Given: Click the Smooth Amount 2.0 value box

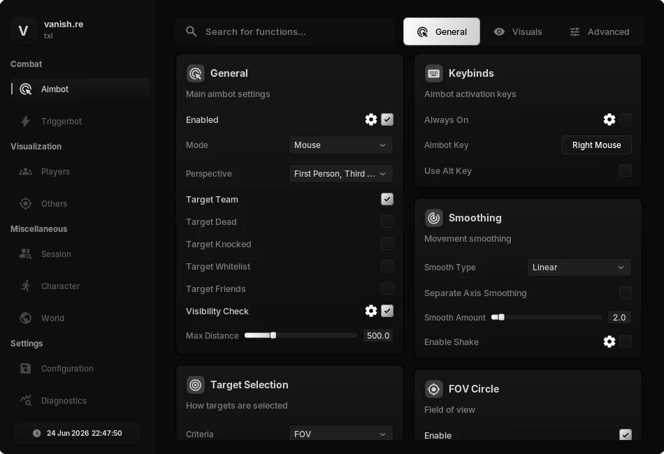Looking at the screenshot, I should [x=619, y=317].
